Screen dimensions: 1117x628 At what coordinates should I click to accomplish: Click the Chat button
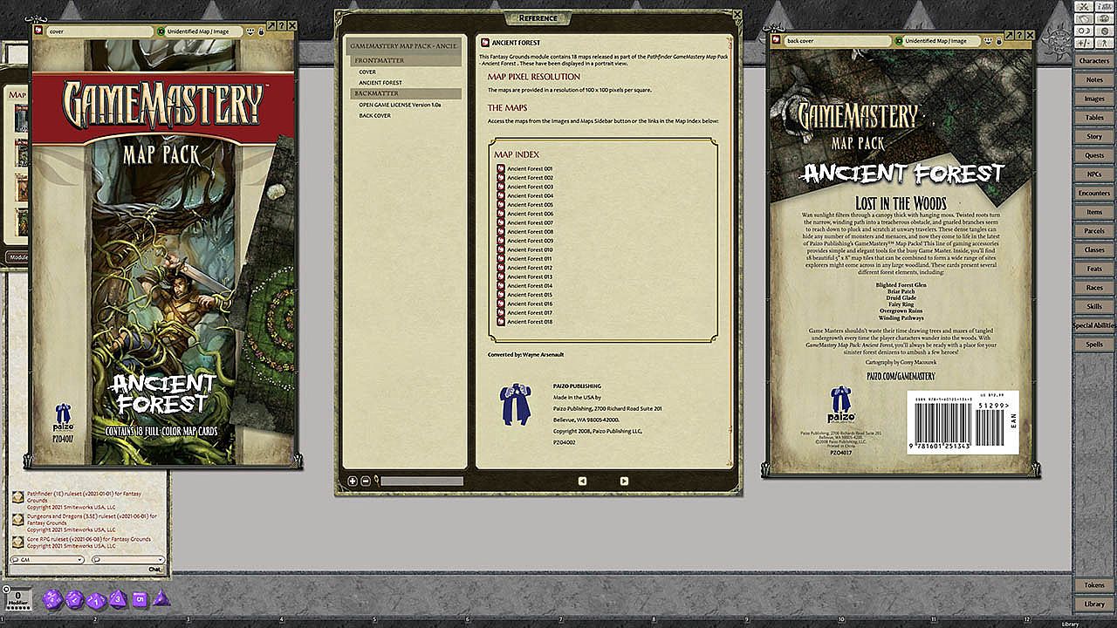click(154, 570)
